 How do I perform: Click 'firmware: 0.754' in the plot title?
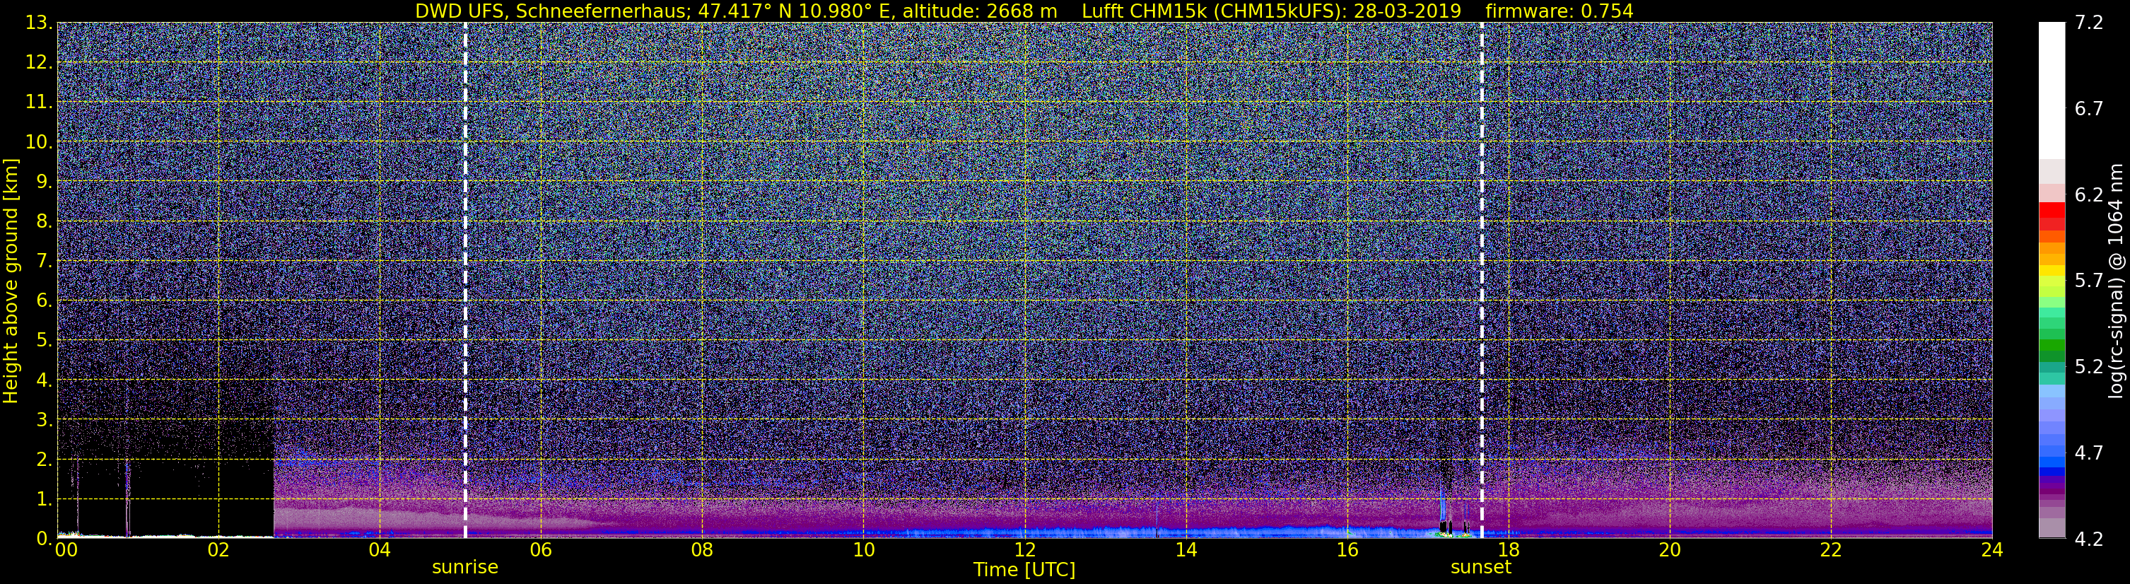pyautogui.click(x=1560, y=11)
